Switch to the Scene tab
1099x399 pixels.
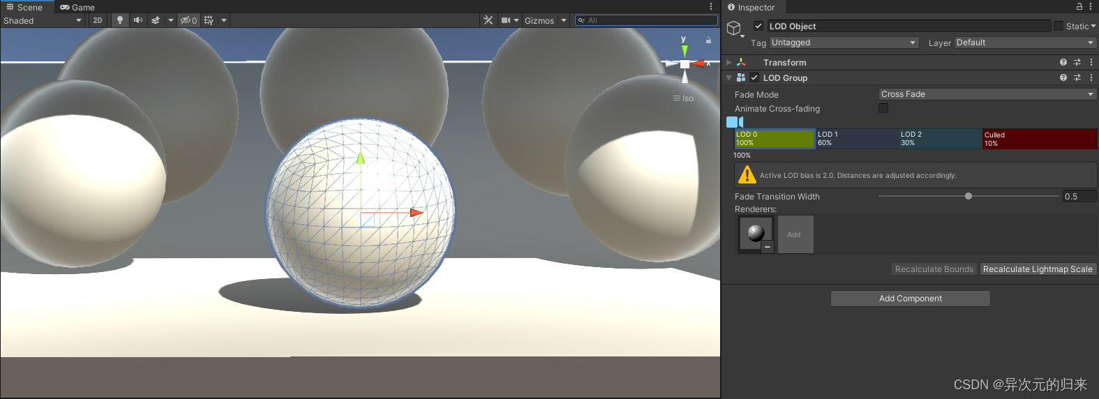25,7
